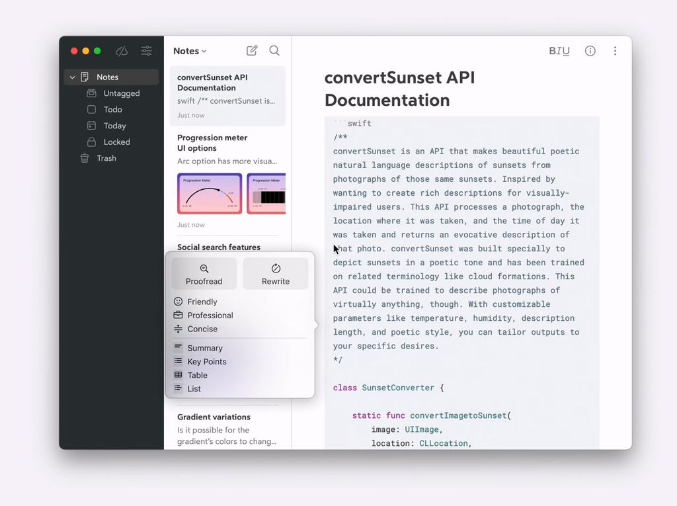This screenshot has height=506, width=677.
Task: Click the arc Progression Meter thumbnail
Action: pos(209,193)
